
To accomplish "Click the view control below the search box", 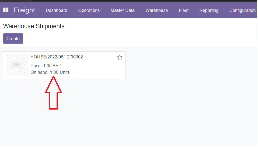I will 257,39.
